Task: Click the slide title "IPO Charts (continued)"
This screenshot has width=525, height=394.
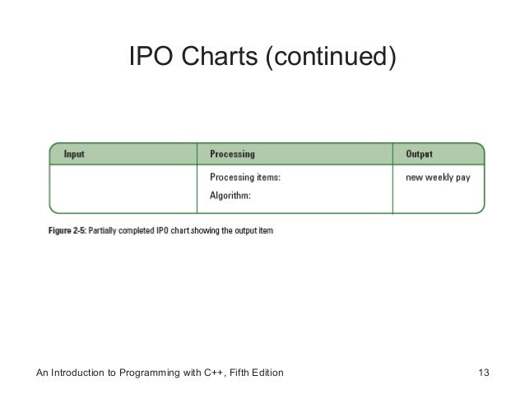Action: click(262, 57)
